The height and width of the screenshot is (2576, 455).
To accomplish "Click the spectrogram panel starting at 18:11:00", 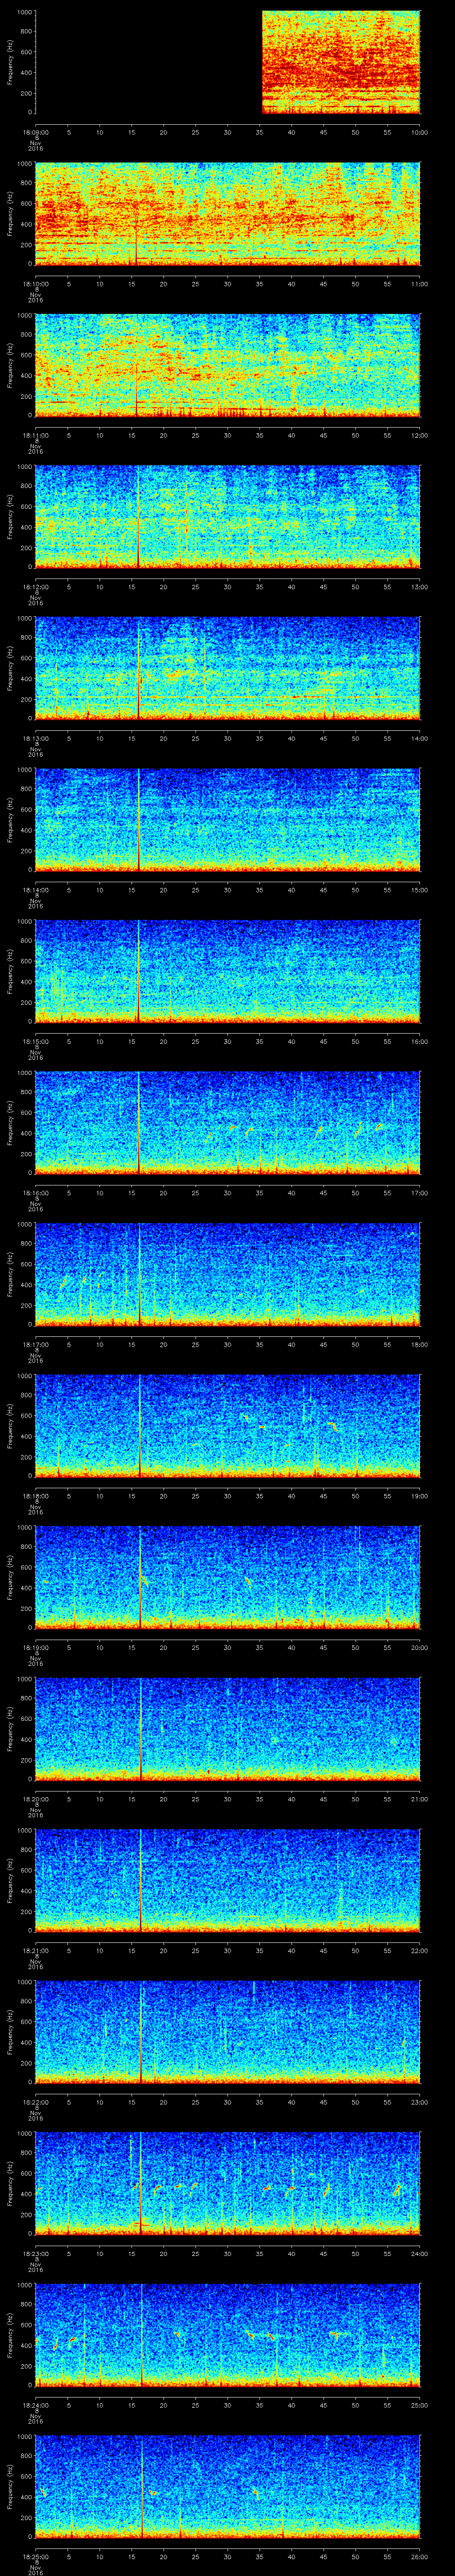I will click(x=228, y=365).
